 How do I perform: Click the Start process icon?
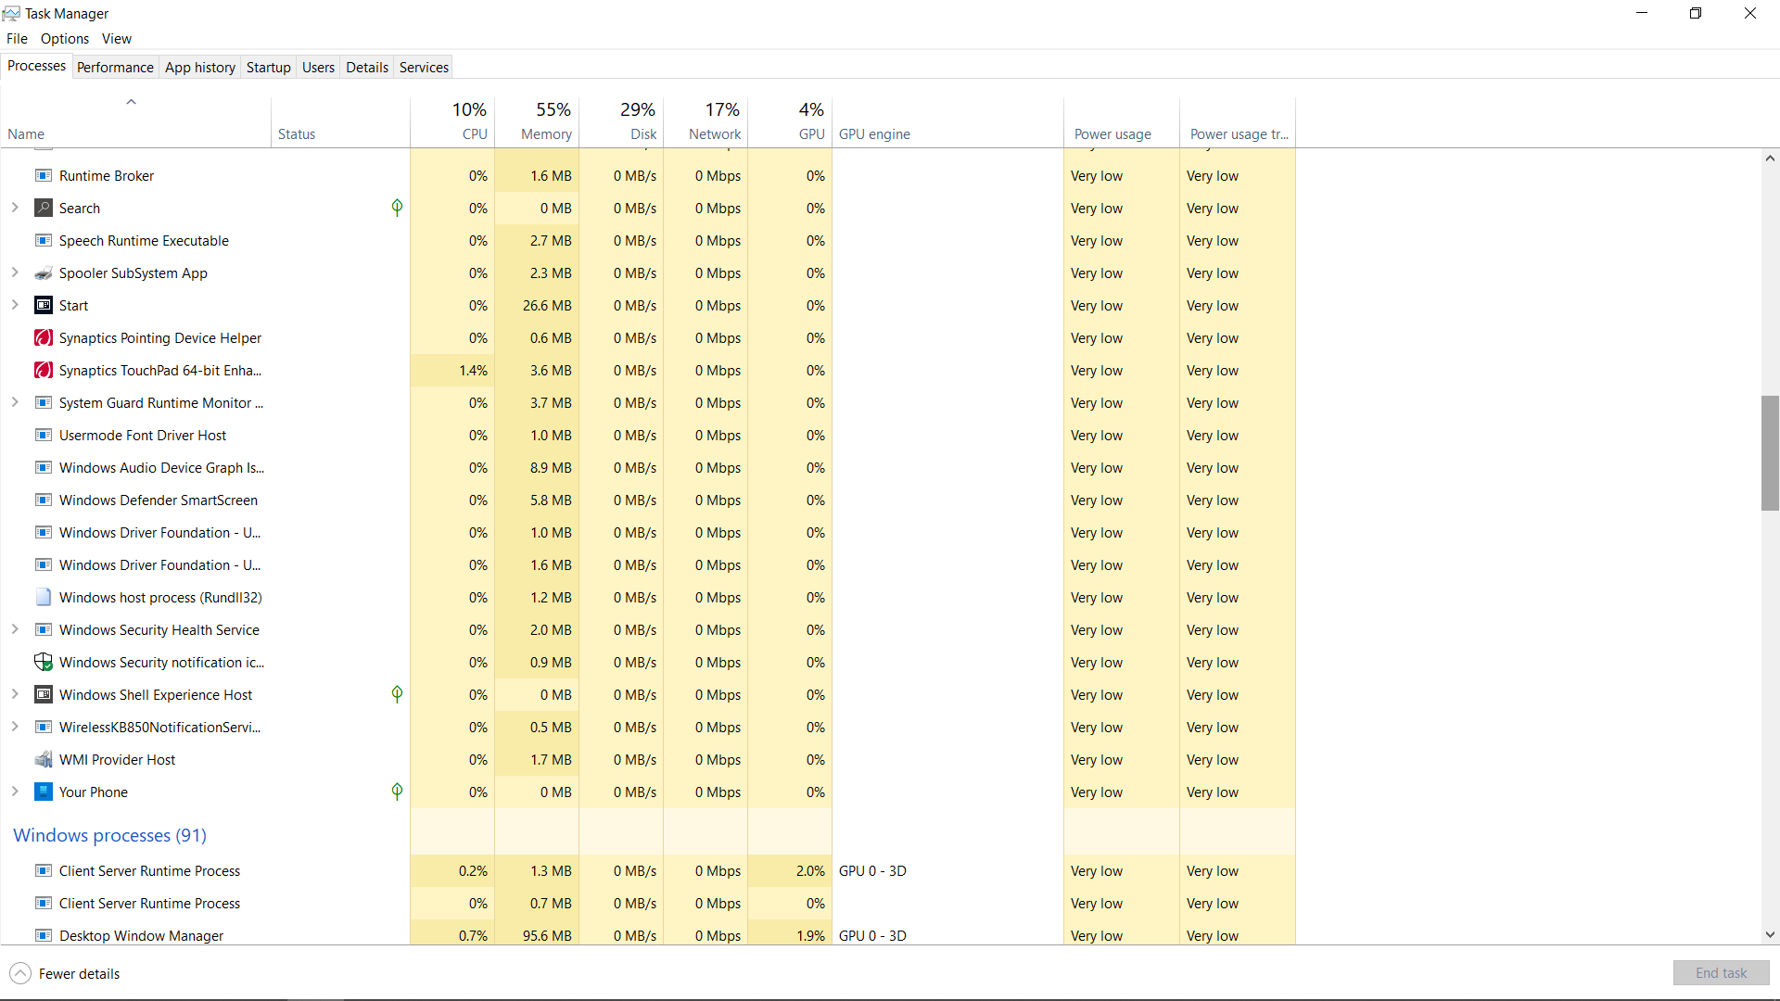tap(44, 305)
